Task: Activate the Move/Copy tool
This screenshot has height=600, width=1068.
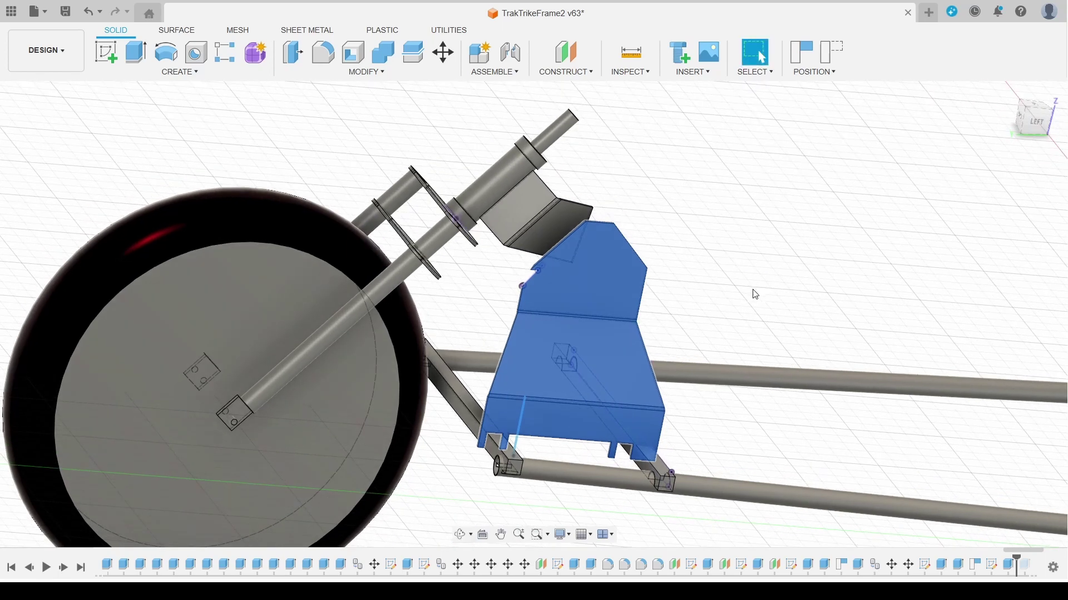Action: (444, 52)
